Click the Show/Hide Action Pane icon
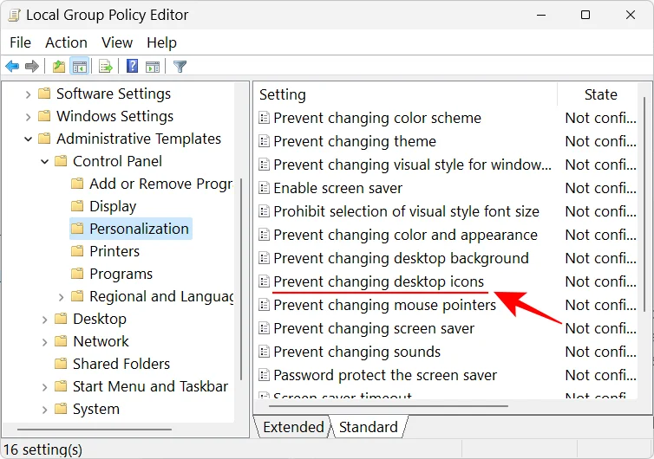Screen dimensions: 654x459 pos(153,66)
